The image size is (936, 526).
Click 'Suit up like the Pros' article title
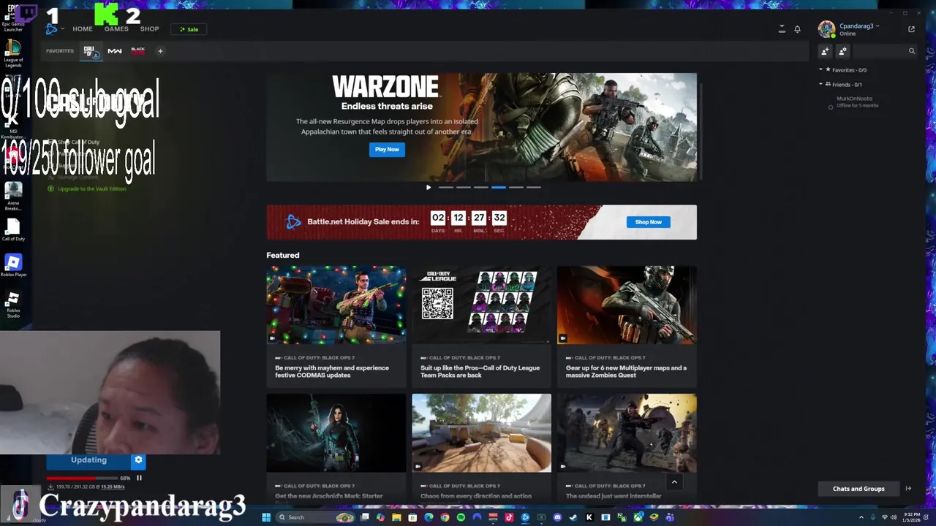480,371
